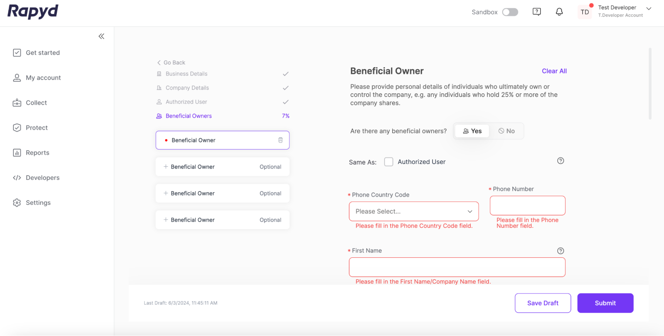Click the Rapyd logo
Image resolution: width=664 pixels, height=336 pixels.
pos(33,11)
